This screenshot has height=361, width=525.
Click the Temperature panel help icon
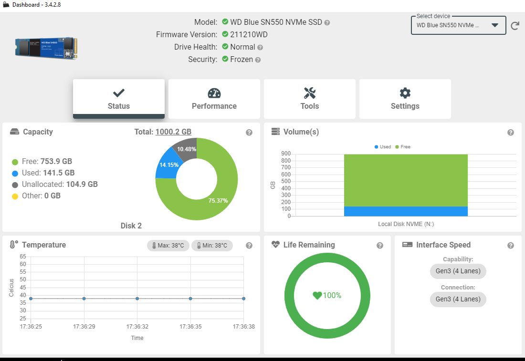click(249, 246)
